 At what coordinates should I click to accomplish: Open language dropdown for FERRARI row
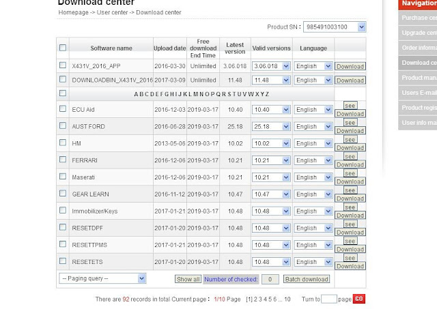[313, 160]
